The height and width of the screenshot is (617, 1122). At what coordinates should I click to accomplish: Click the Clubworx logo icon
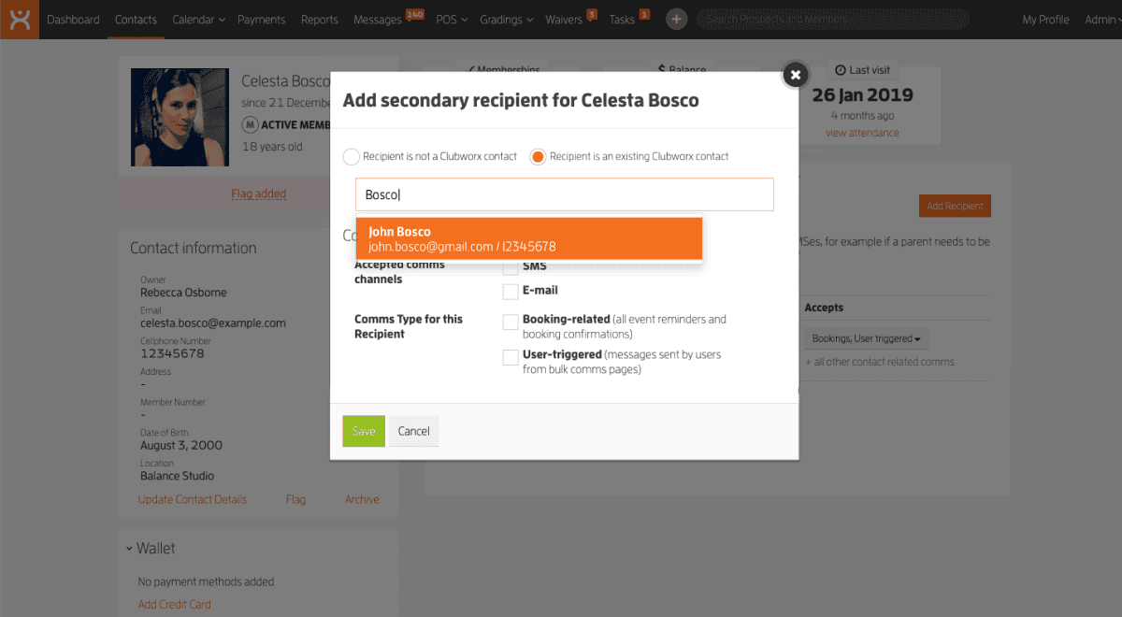click(19, 20)
